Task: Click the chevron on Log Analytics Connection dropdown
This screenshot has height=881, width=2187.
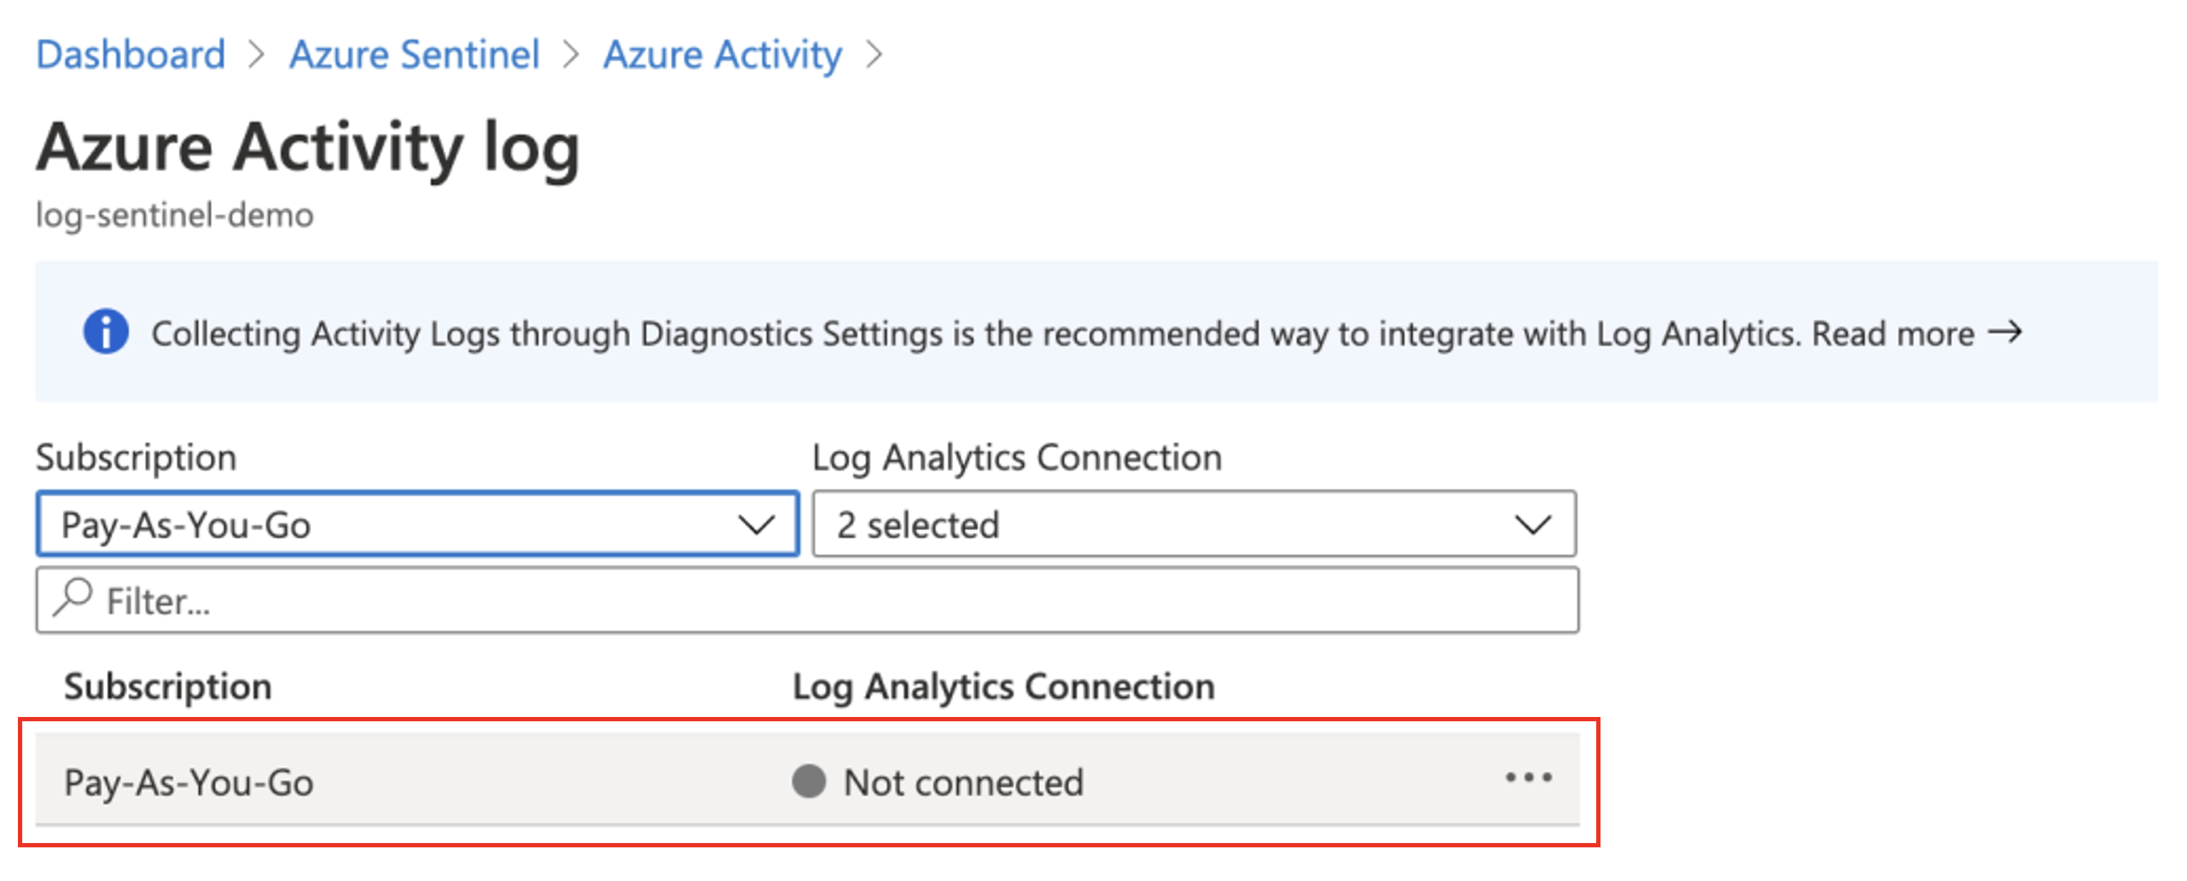Action: [1533, 524]
